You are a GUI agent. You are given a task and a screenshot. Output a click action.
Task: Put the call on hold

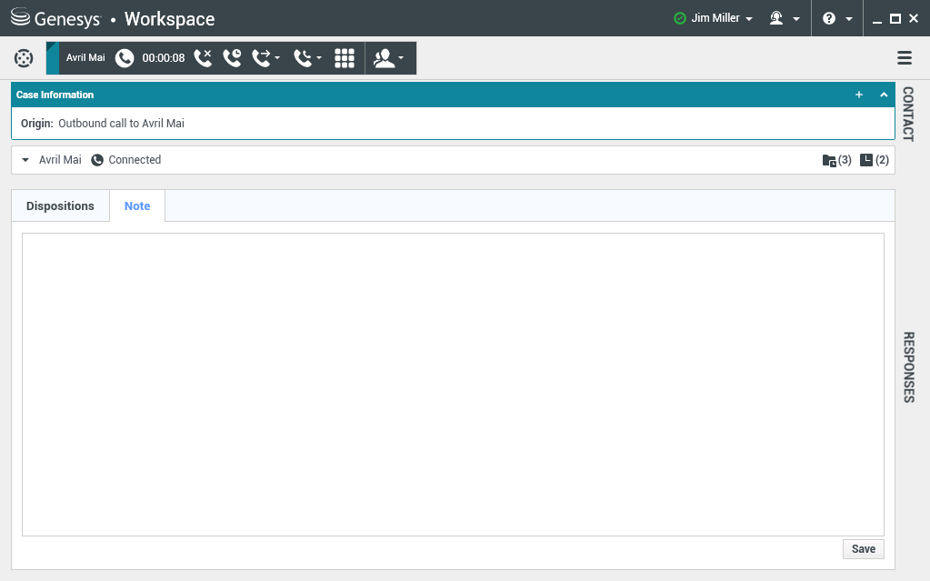232,57
